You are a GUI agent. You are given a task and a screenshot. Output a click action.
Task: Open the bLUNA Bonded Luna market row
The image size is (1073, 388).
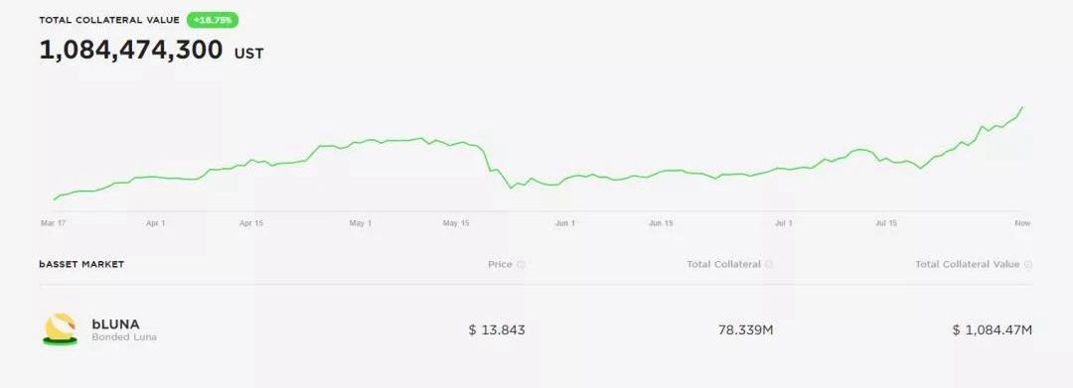point(536,329)
